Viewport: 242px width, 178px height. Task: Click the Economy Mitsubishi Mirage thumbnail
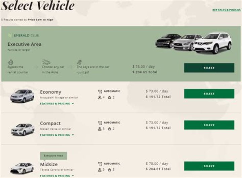(22, 96)
